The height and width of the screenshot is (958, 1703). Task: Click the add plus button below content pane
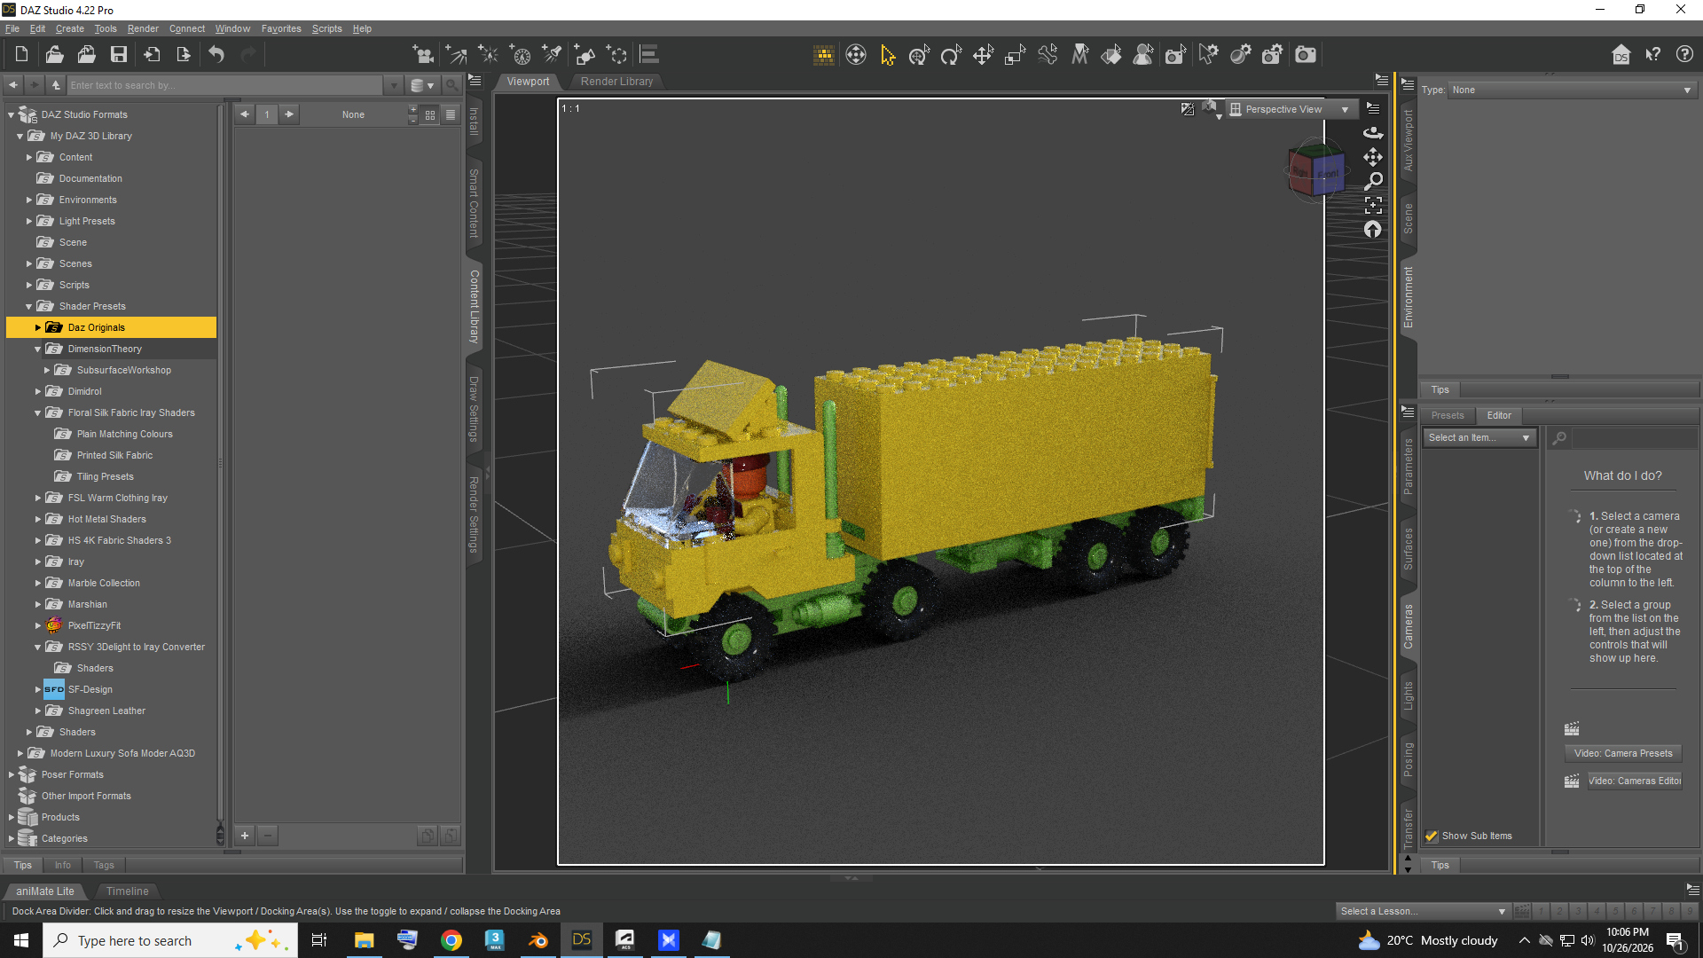pos(245,835)
